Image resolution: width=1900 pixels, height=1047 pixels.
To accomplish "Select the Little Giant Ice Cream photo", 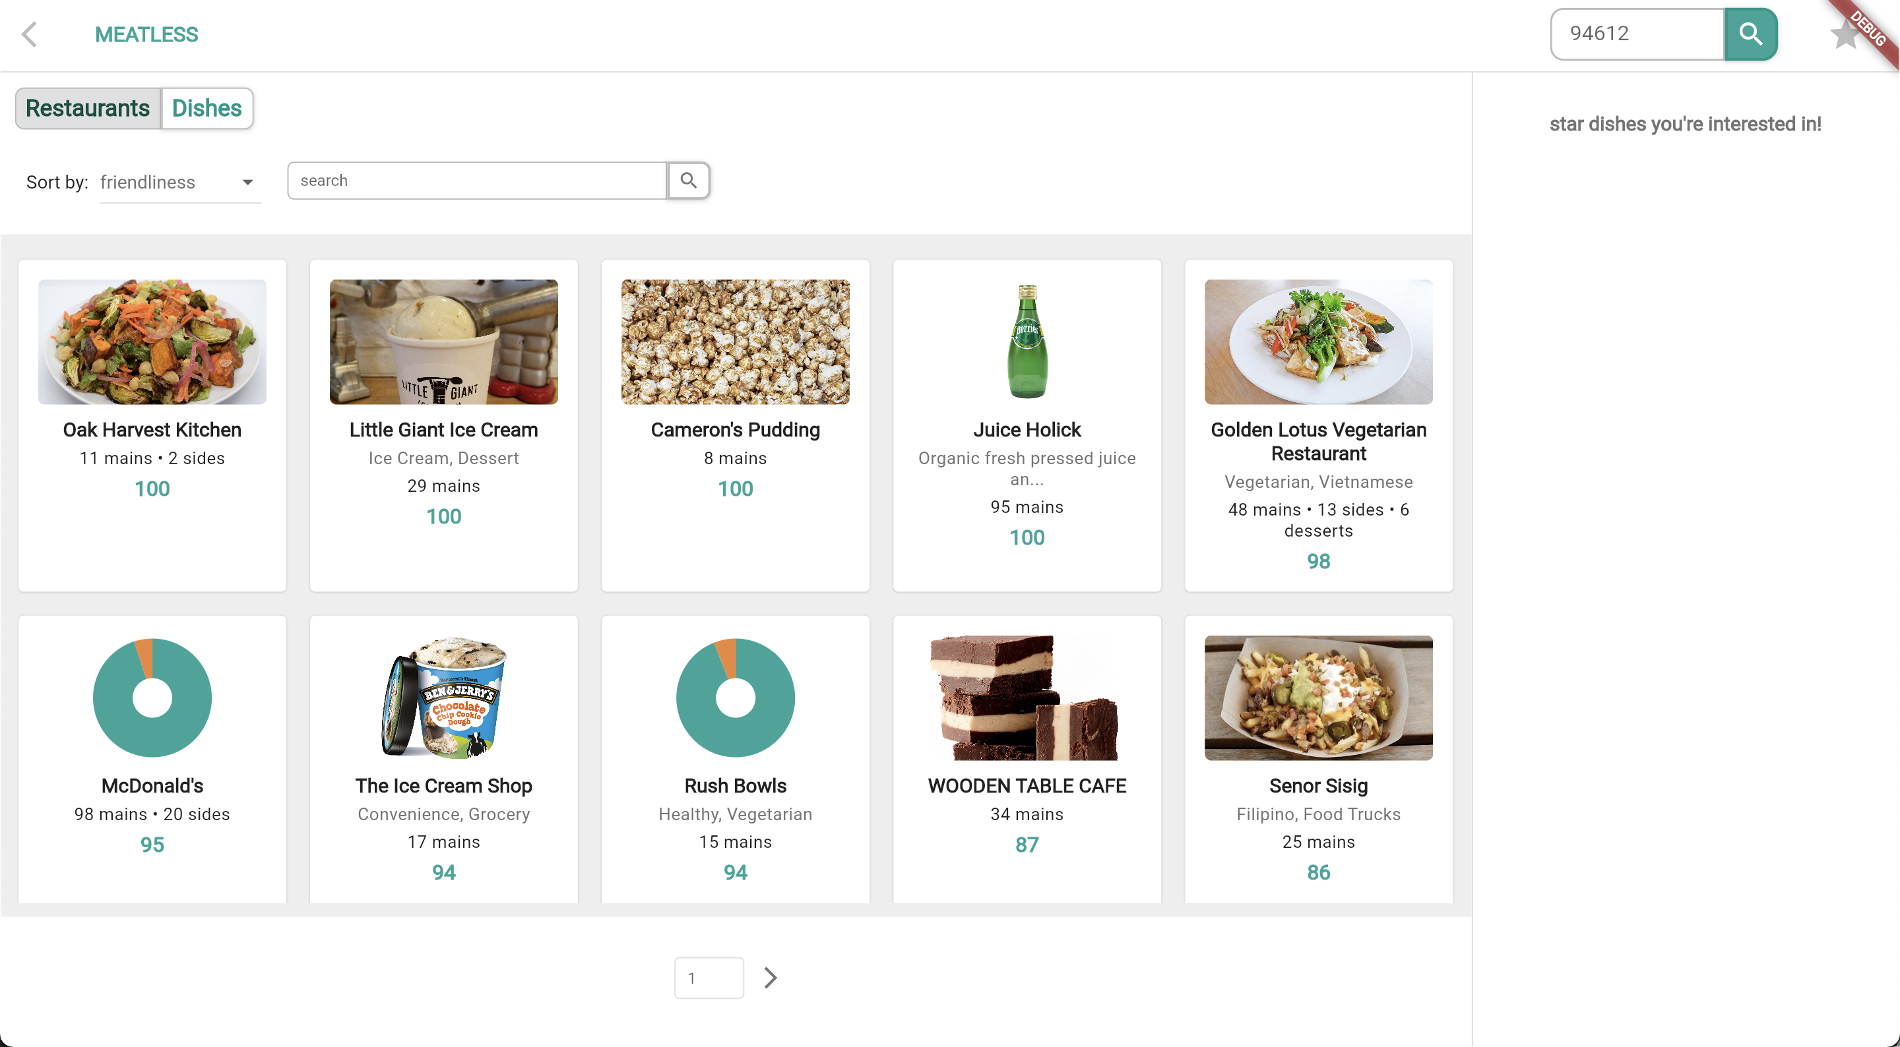I will pyautogui.click(x=444, y=342).
